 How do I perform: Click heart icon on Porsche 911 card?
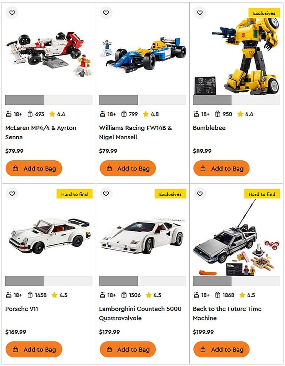click(12, 193)
